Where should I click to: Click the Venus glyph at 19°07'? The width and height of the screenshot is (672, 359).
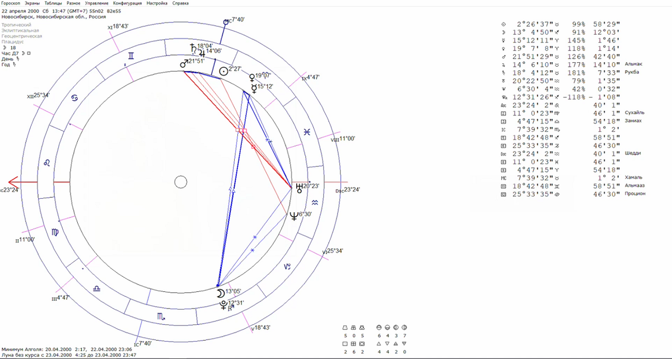(x=251, y=78)
